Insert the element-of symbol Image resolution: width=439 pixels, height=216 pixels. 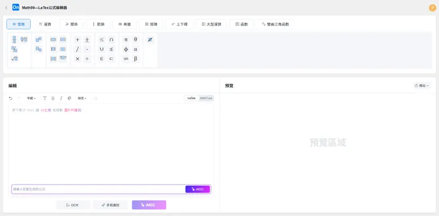click(101, 59)
